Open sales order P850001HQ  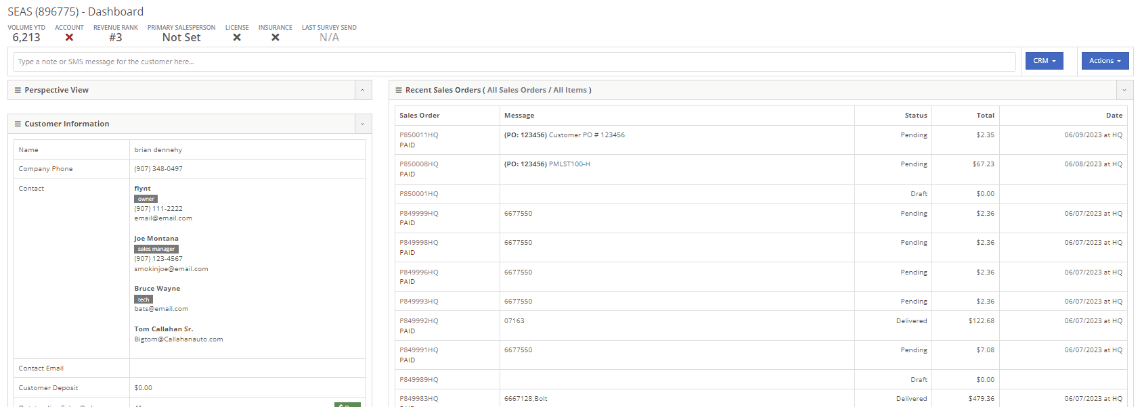(x=419, y=194)
